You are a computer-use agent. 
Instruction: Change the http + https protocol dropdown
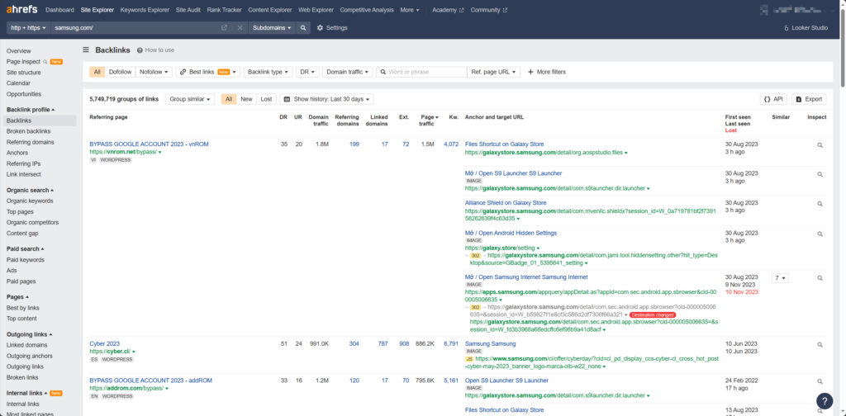[29, 27]
